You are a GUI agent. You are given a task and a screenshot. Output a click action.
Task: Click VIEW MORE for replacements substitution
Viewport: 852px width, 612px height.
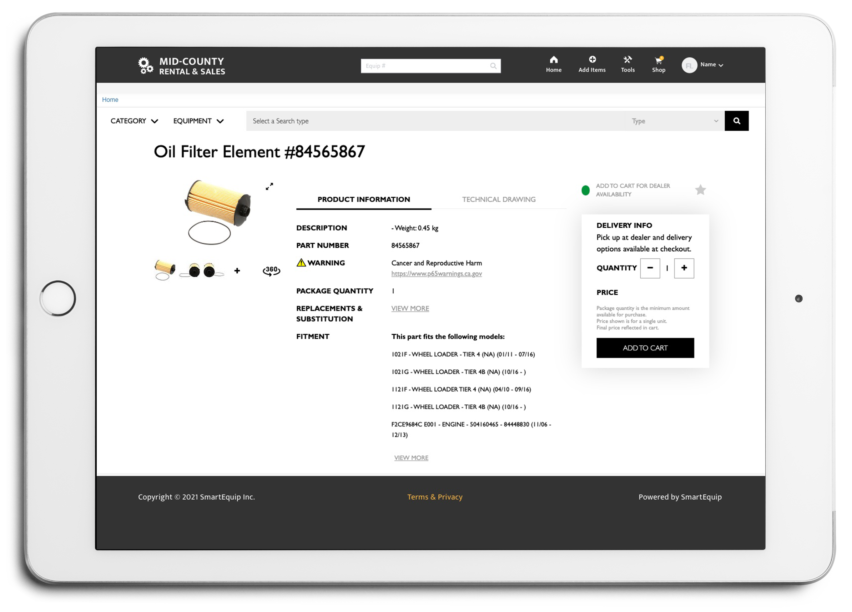[x=409, y=308]
